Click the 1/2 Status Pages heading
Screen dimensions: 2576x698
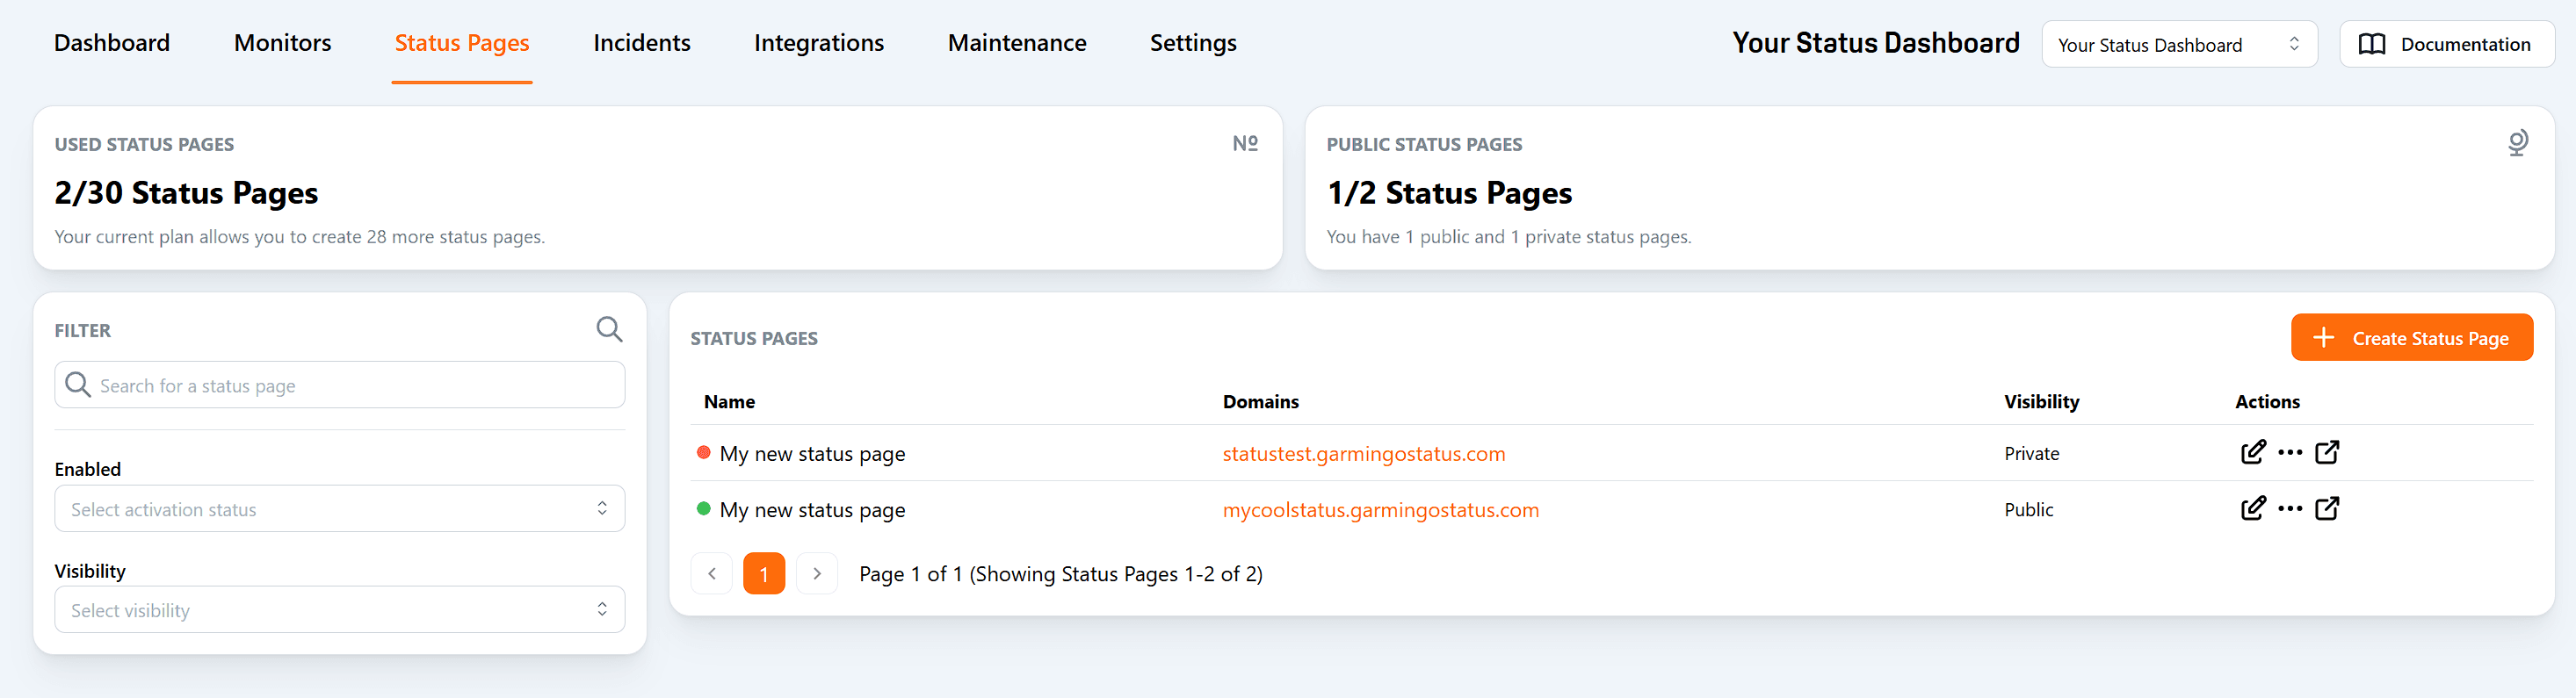(1449, 193)
